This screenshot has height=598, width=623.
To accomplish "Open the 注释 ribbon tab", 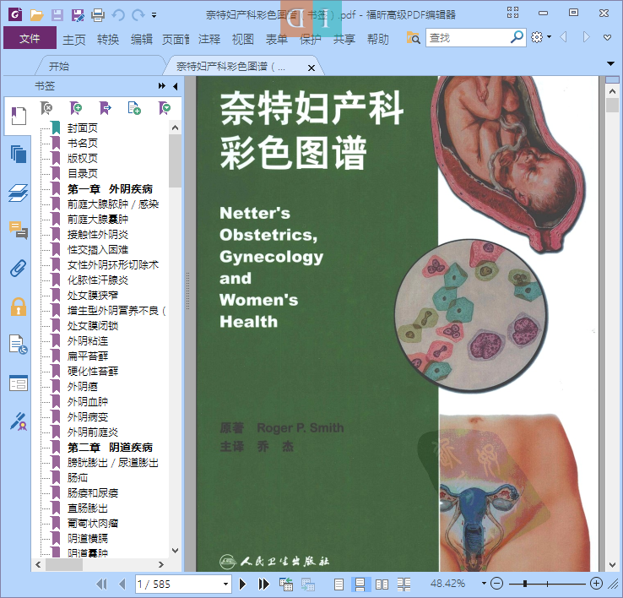I will point(209,39).
